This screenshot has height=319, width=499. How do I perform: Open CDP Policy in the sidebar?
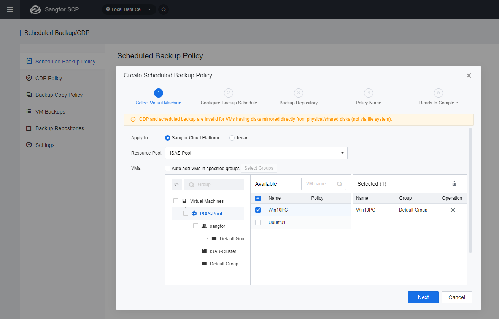pyautogui.click(x=48, y=78)
